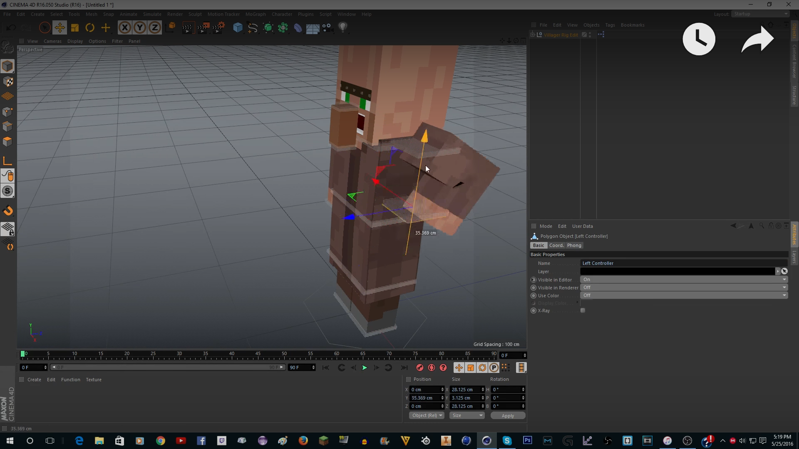
Task: Toggle rotation keyframe recording
Action: 482,368
